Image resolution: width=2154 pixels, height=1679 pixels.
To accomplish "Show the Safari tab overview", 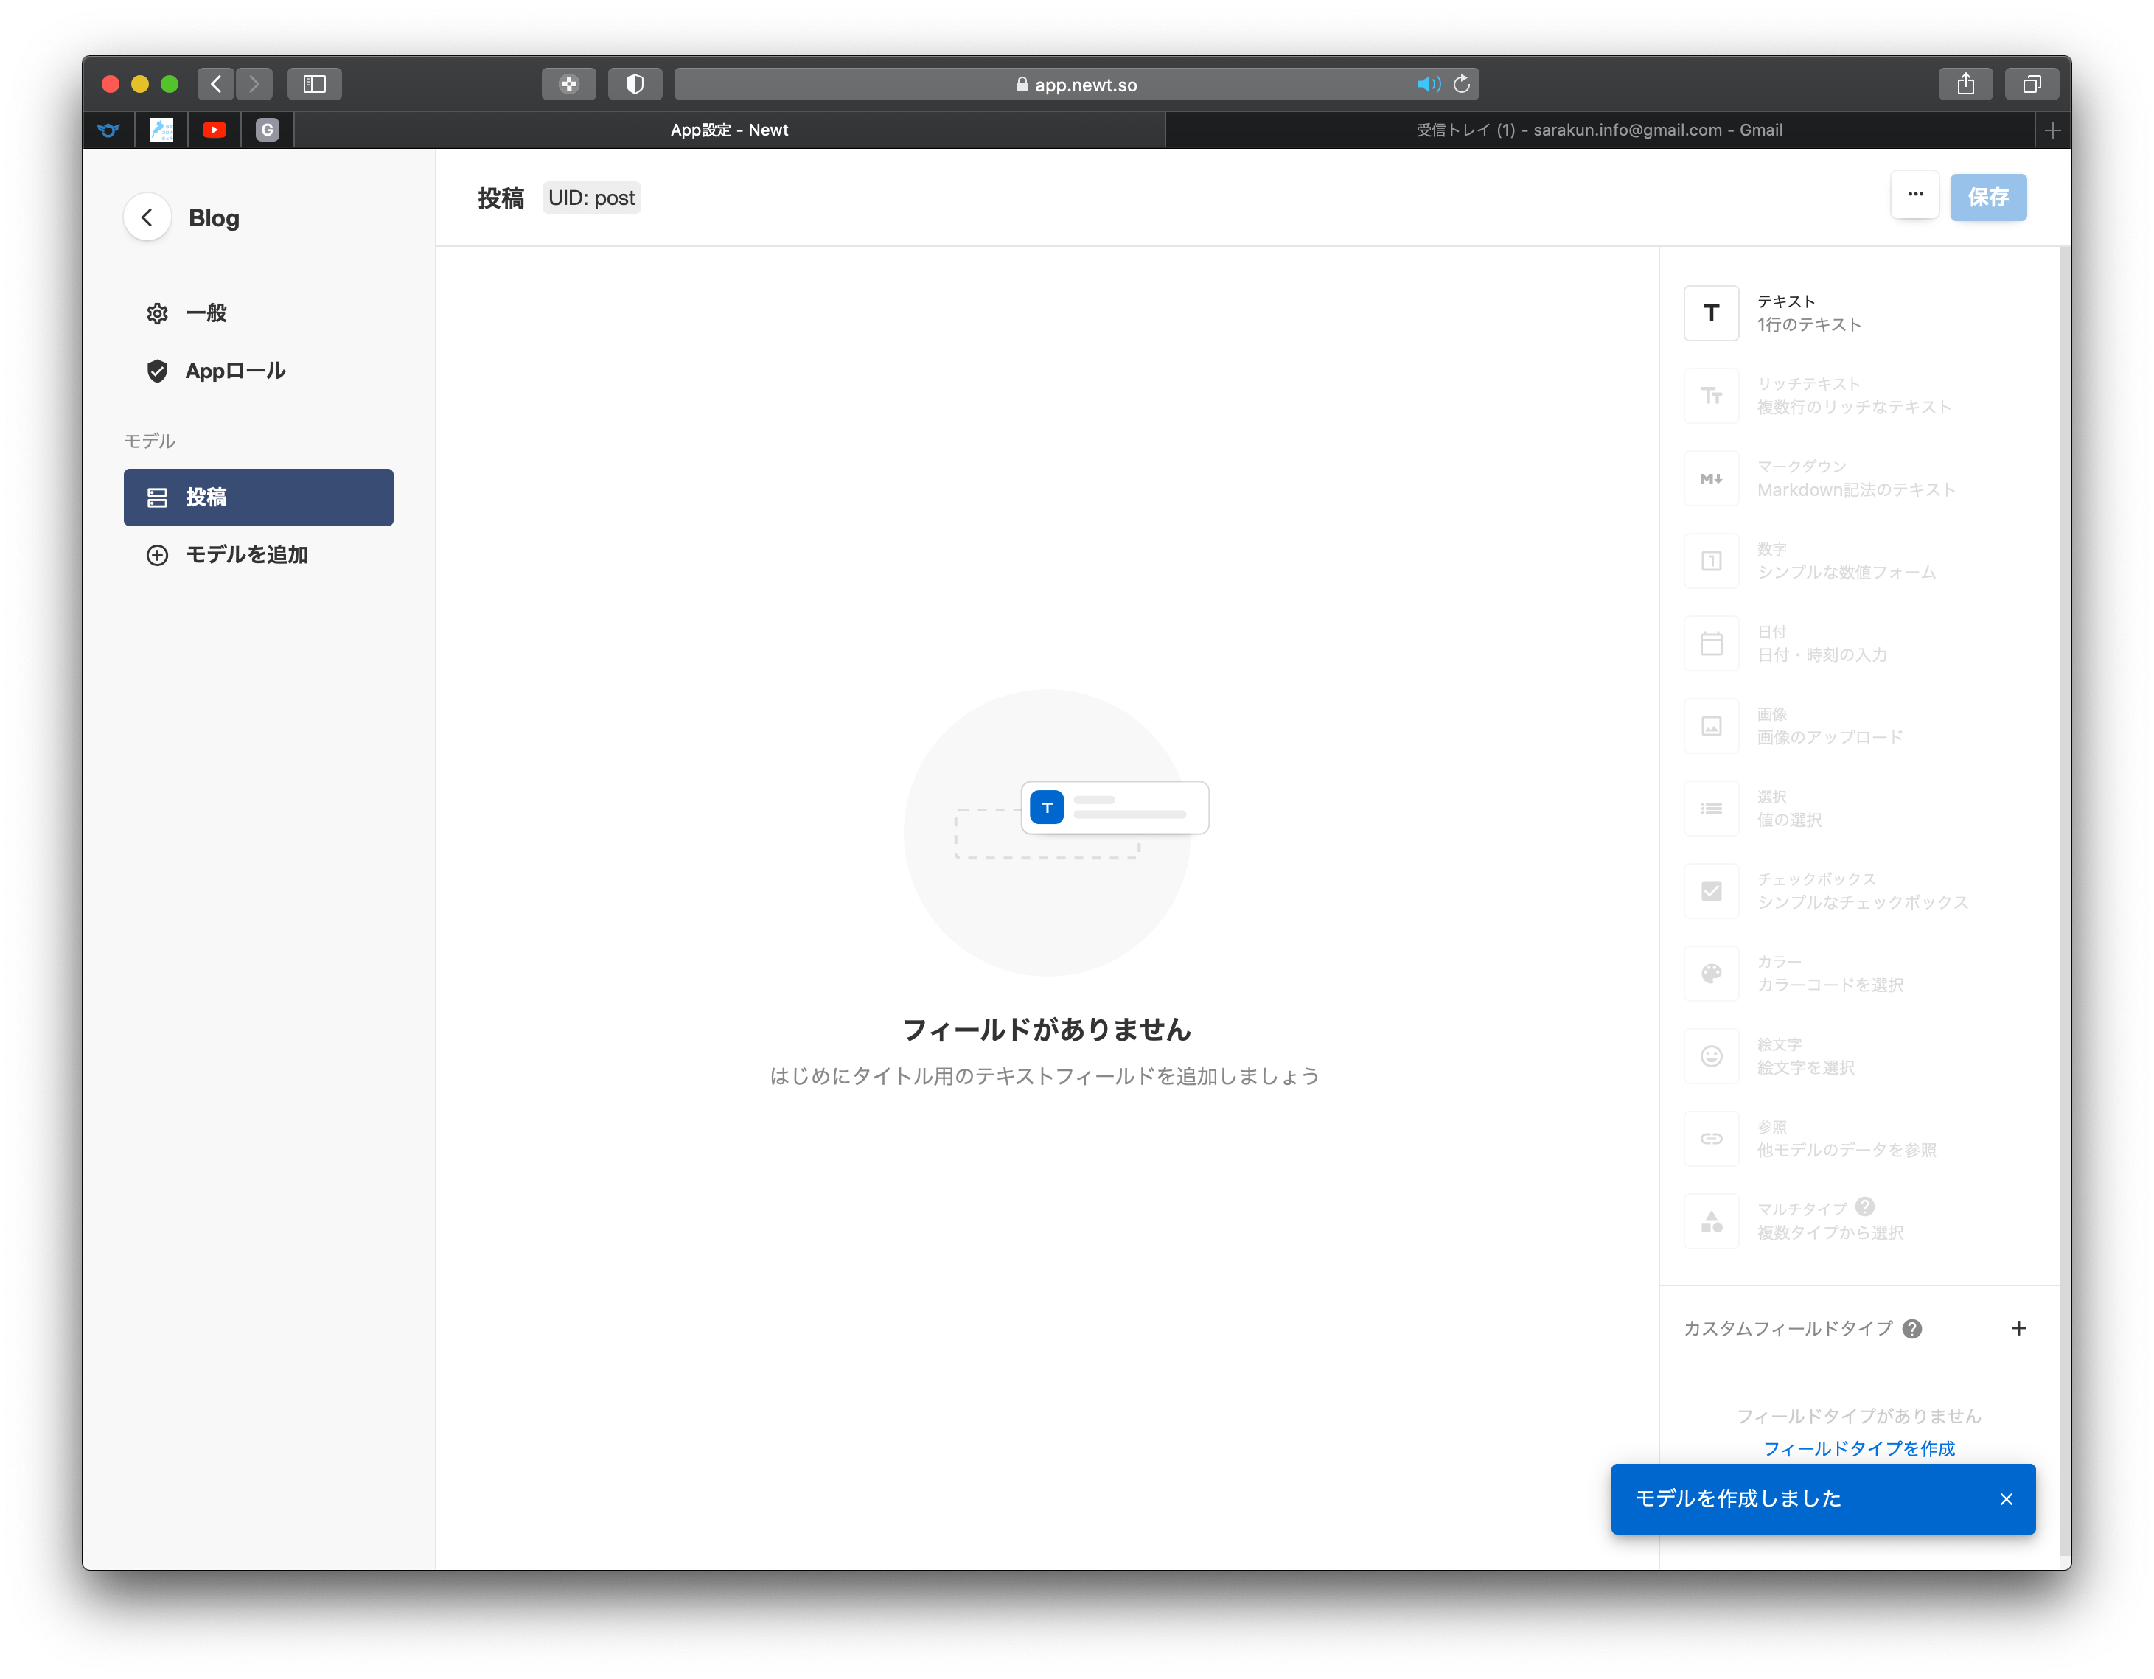I will point(2032,84).
